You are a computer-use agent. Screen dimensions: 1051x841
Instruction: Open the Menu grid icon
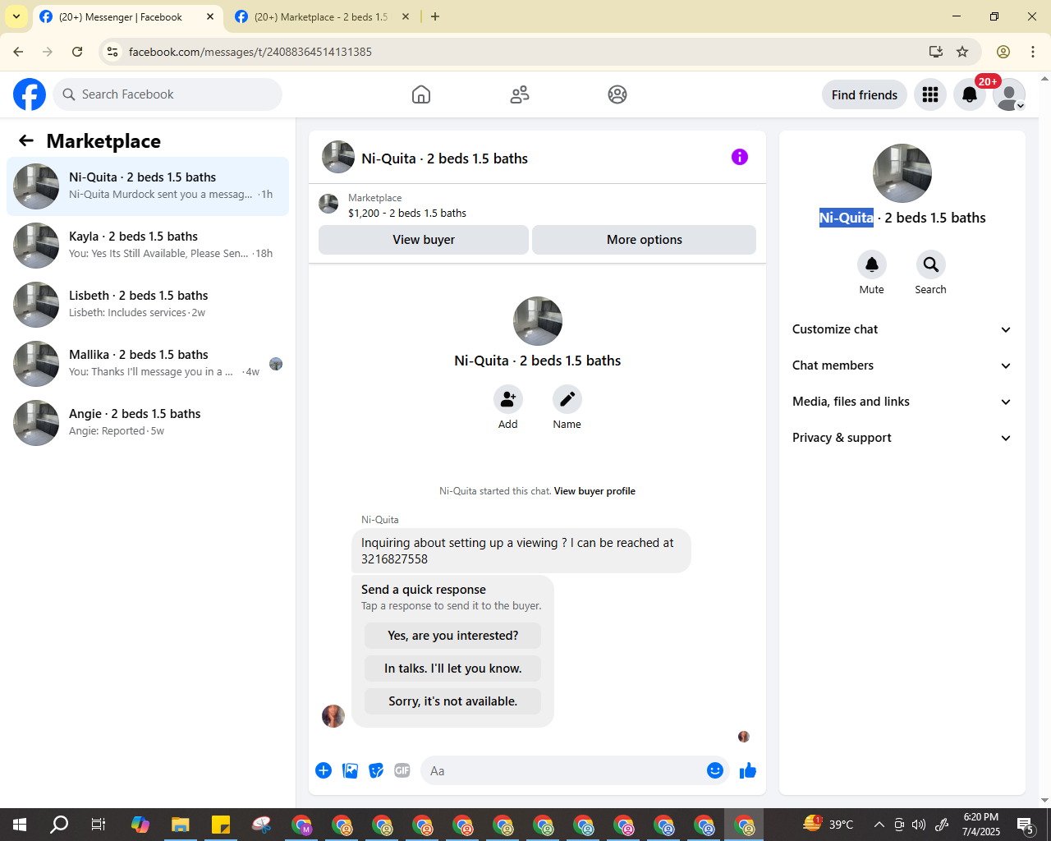coord(930,94)
